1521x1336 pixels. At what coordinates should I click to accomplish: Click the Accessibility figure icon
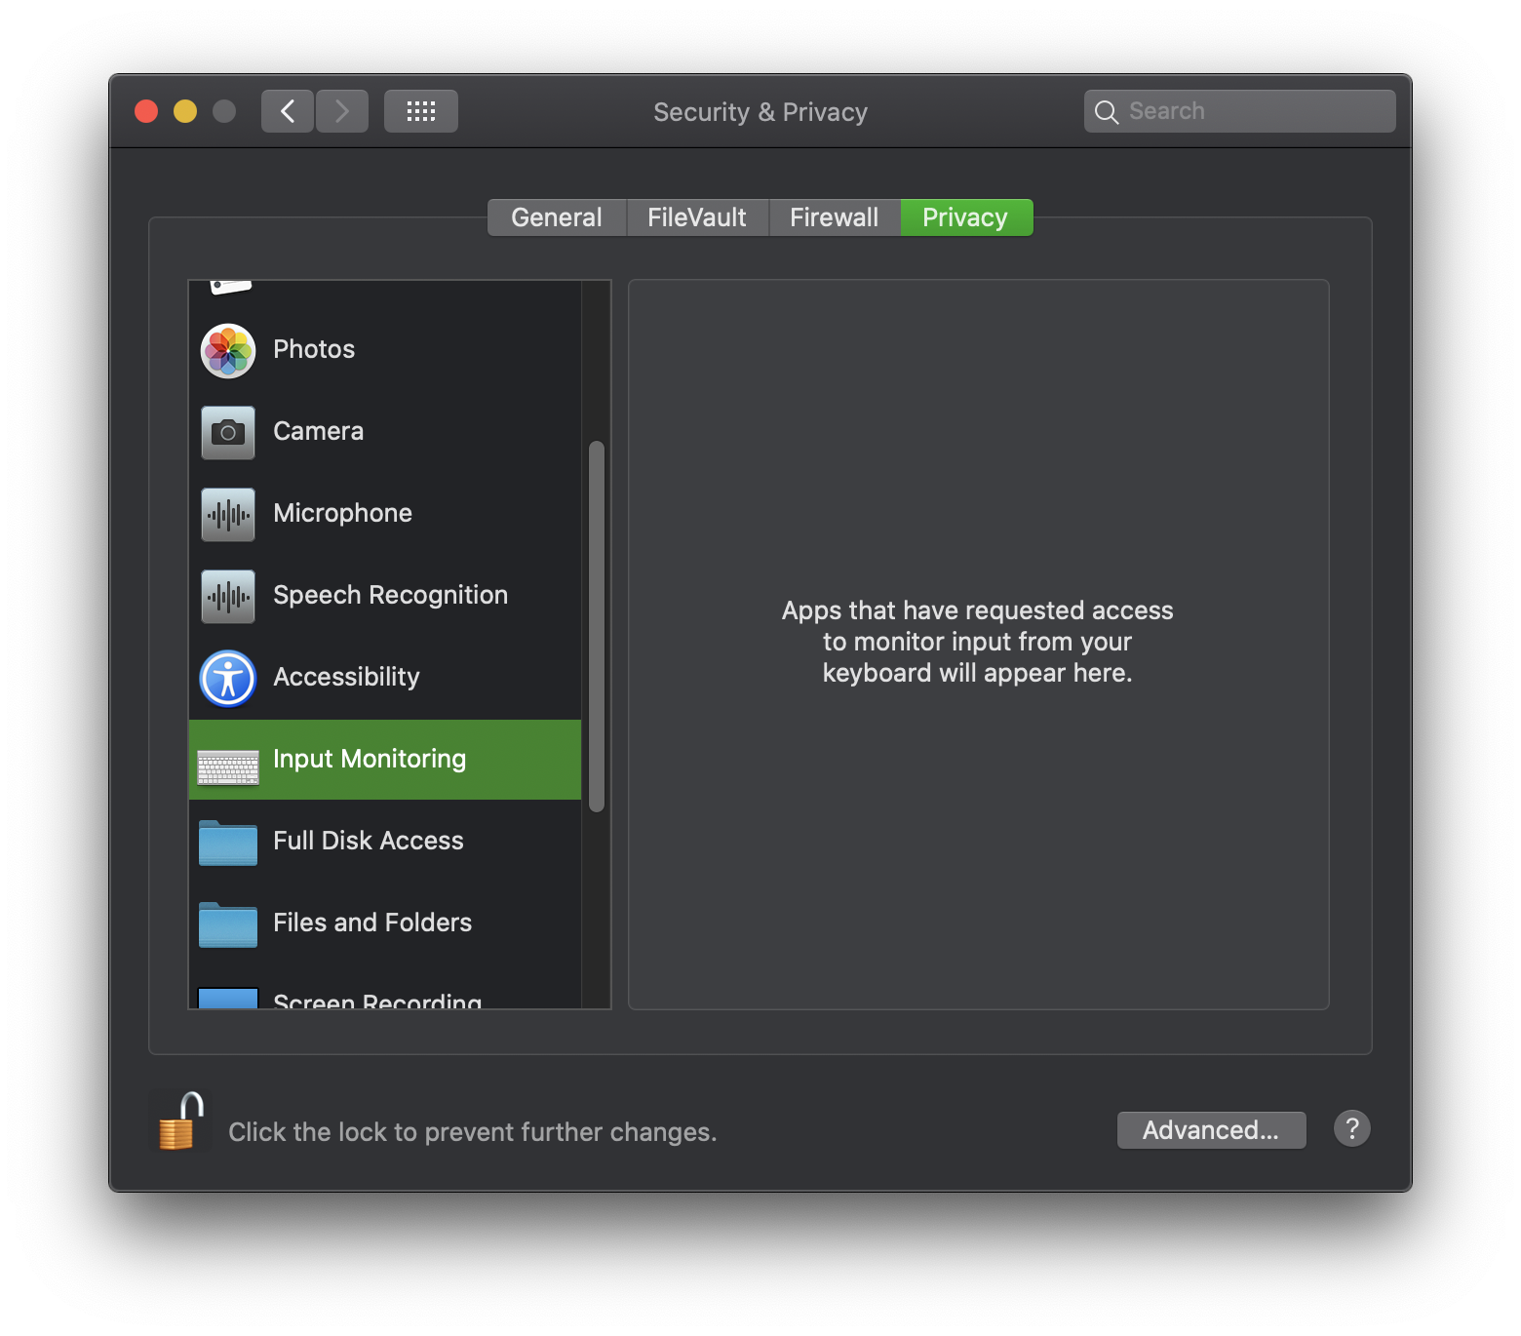coord(228,678)
